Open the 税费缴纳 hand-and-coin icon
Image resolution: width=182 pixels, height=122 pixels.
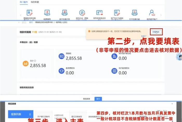point(47,13)
